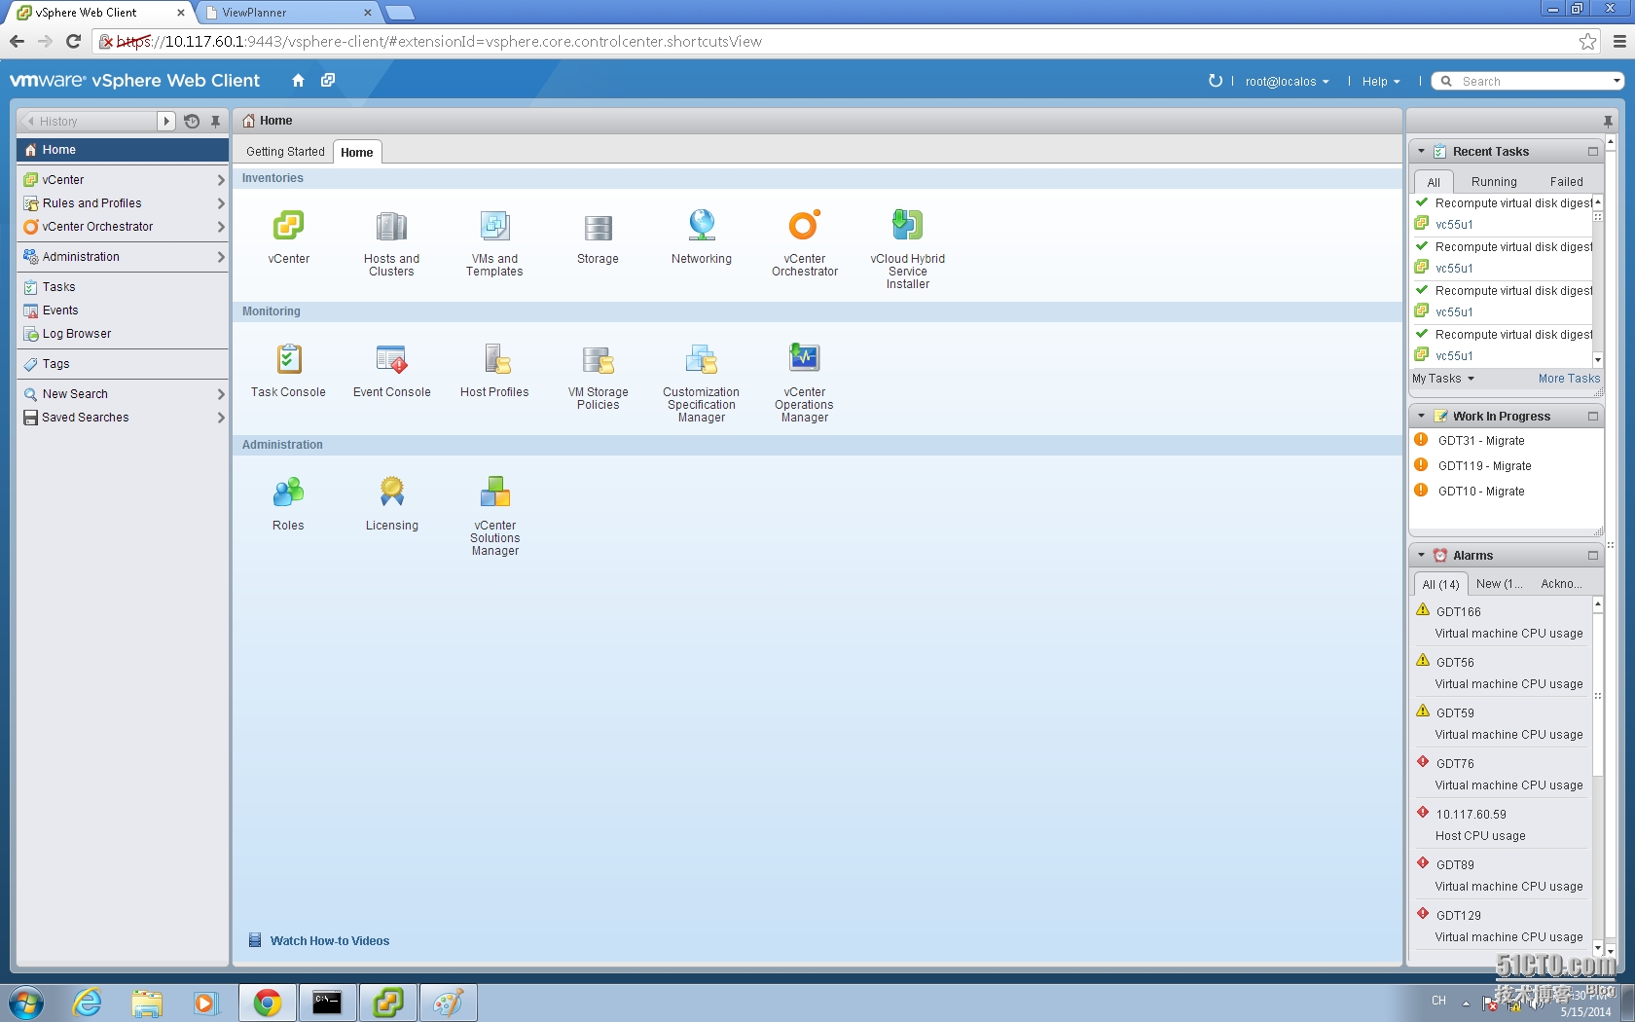Open Customization Specification Manager

(x=702, y=359)
